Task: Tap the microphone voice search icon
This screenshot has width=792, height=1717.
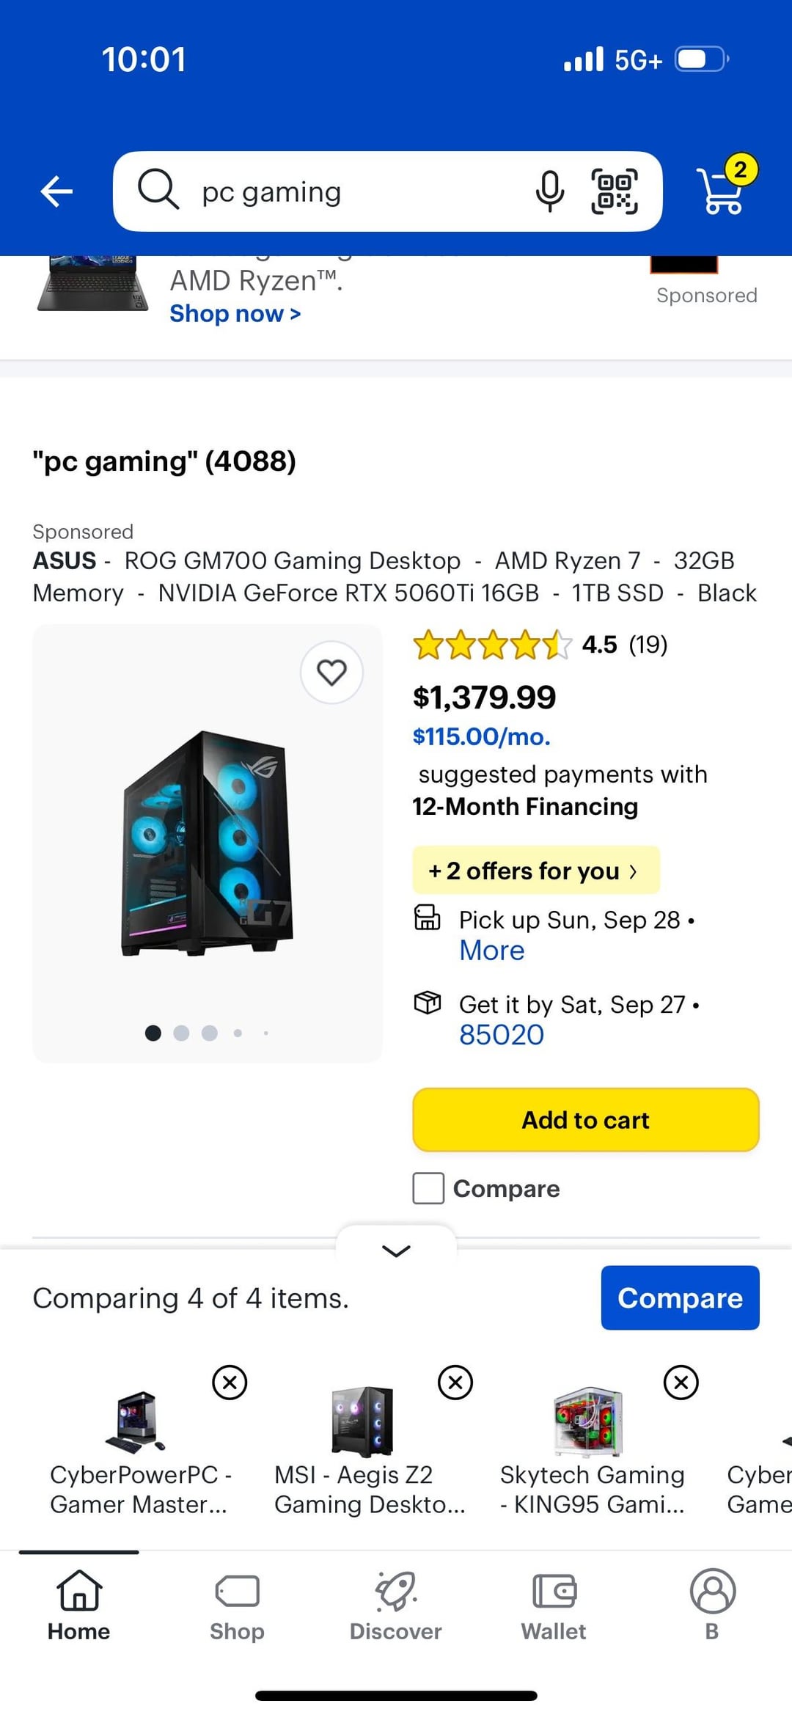Action: coord(549,191)
